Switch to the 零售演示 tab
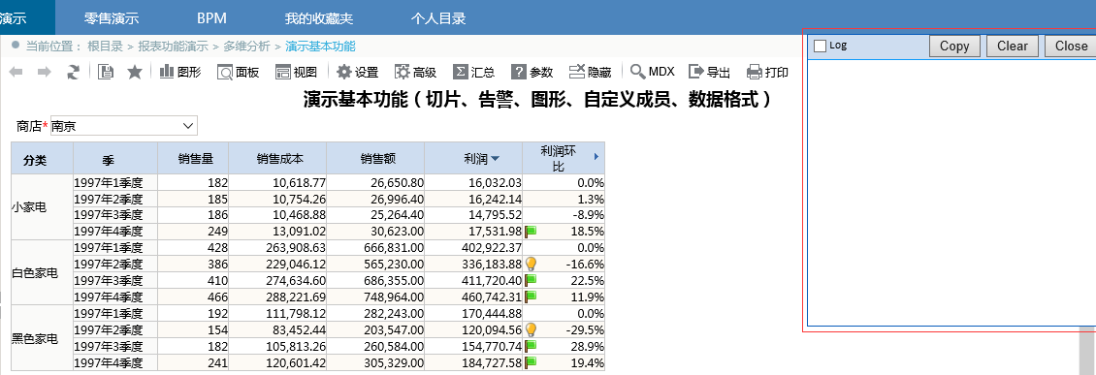 [x=112, y=18]
